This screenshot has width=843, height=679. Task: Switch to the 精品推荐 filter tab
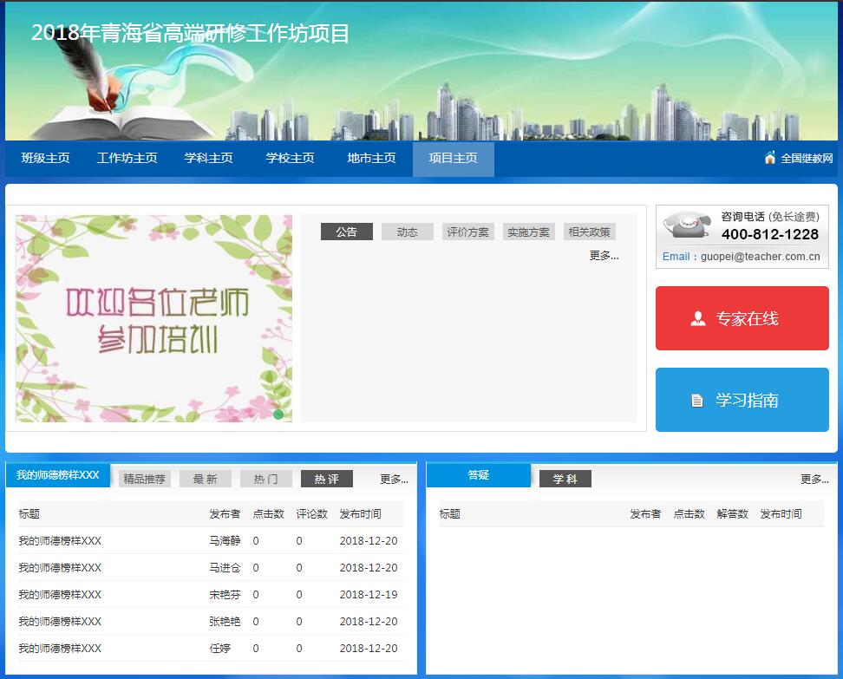[144, 479]
